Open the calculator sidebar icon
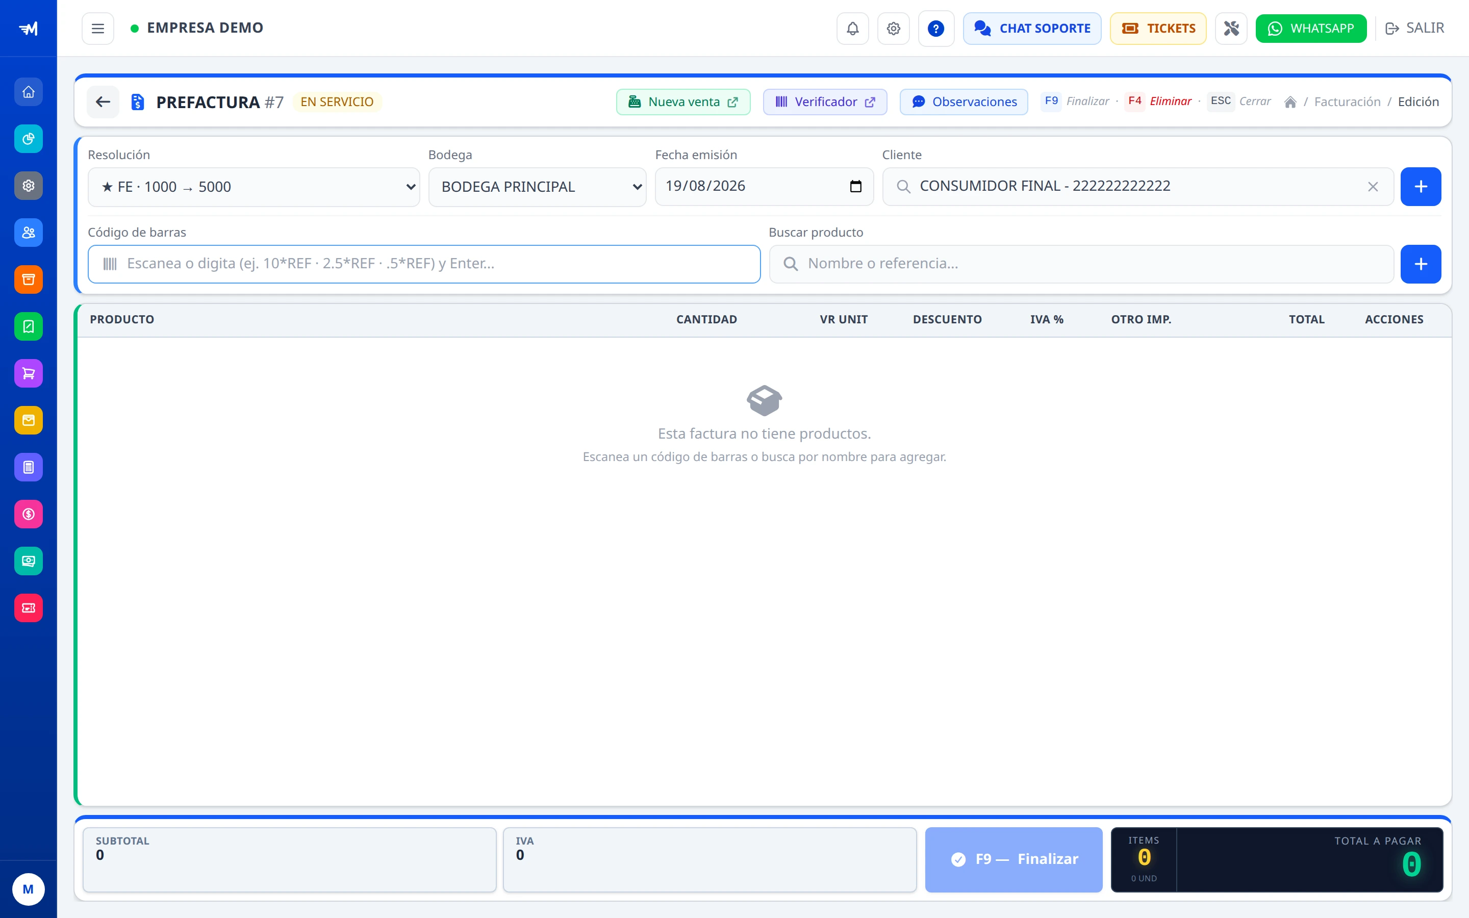This screenshot has height=918, width=1469. pyautogui.click(x=29, y=467)
